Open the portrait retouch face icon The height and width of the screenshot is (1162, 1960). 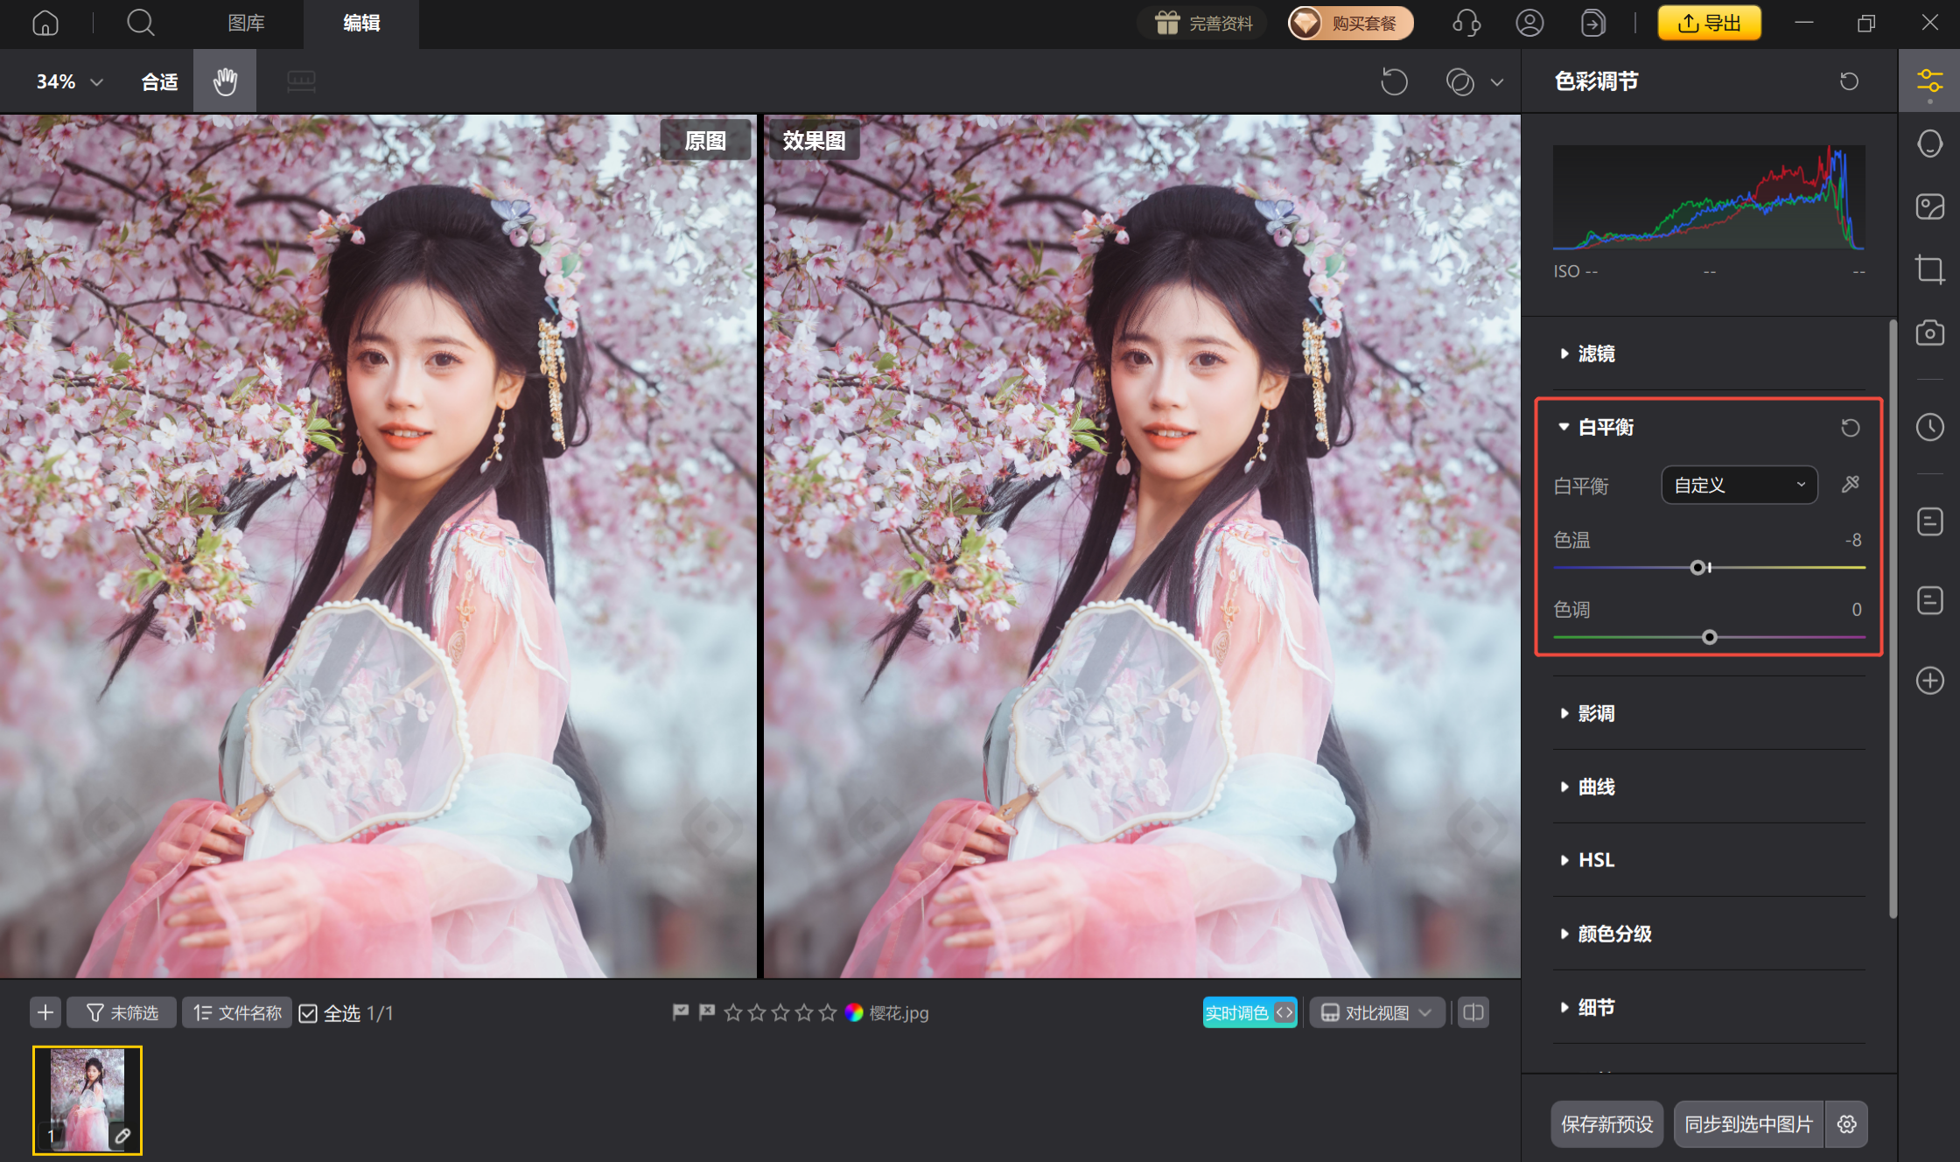tap(1929, 143)
